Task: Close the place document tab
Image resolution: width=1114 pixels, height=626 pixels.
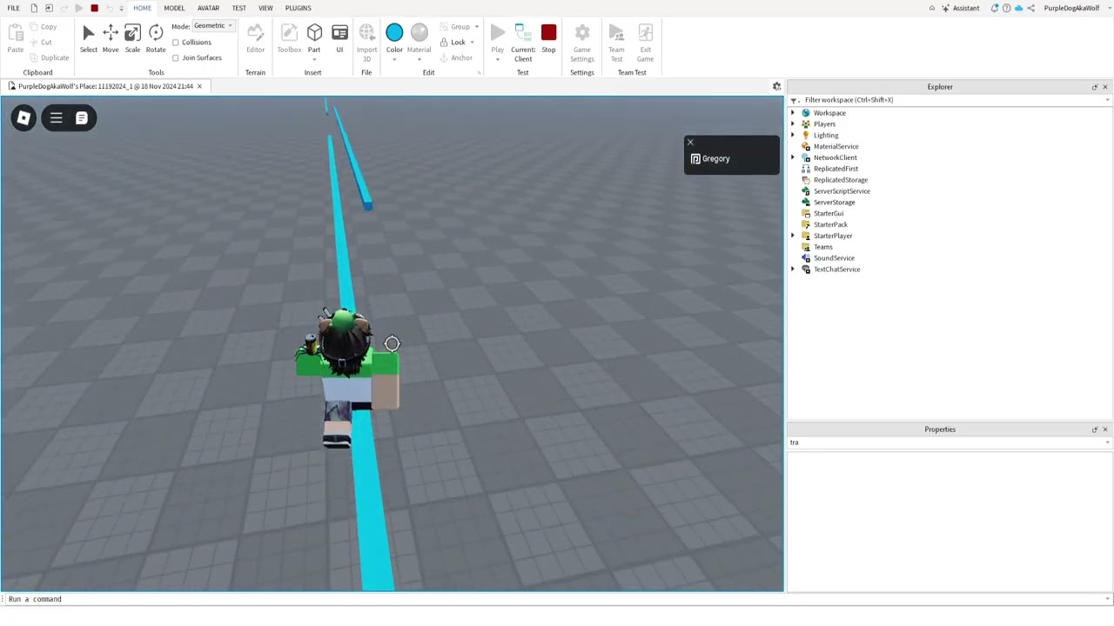Action: pos(198,86)
